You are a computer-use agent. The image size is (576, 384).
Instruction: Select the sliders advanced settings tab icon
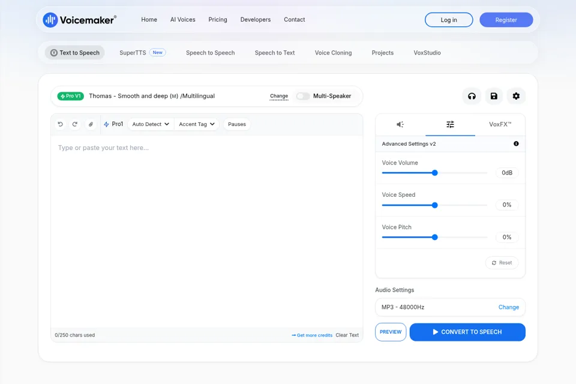click(450, 124)
